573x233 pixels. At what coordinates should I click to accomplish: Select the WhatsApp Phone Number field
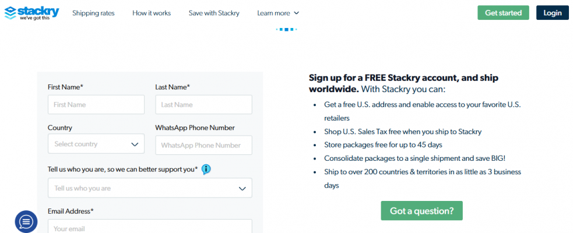tap(203, 145)
